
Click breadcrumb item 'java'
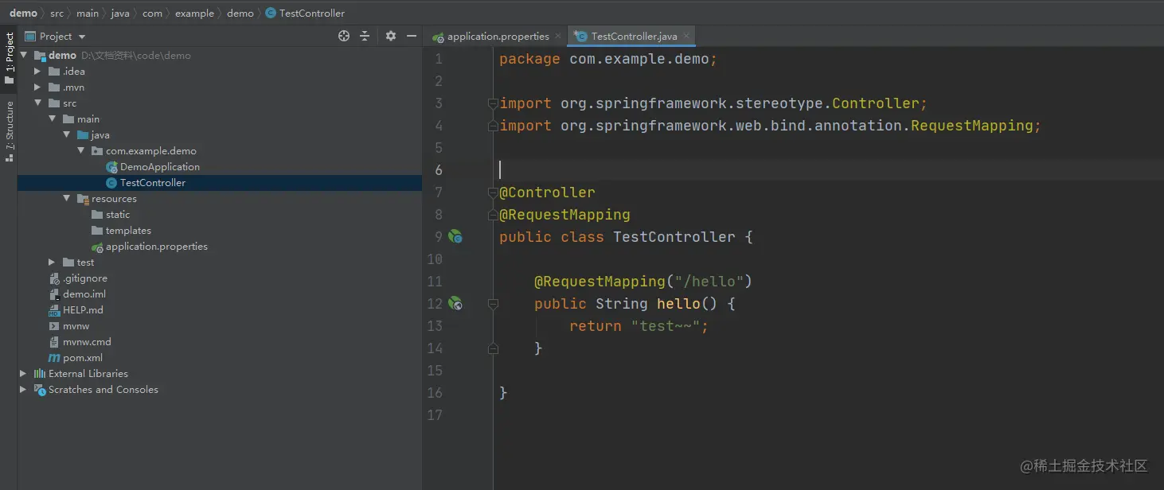[x=120, y=13]
